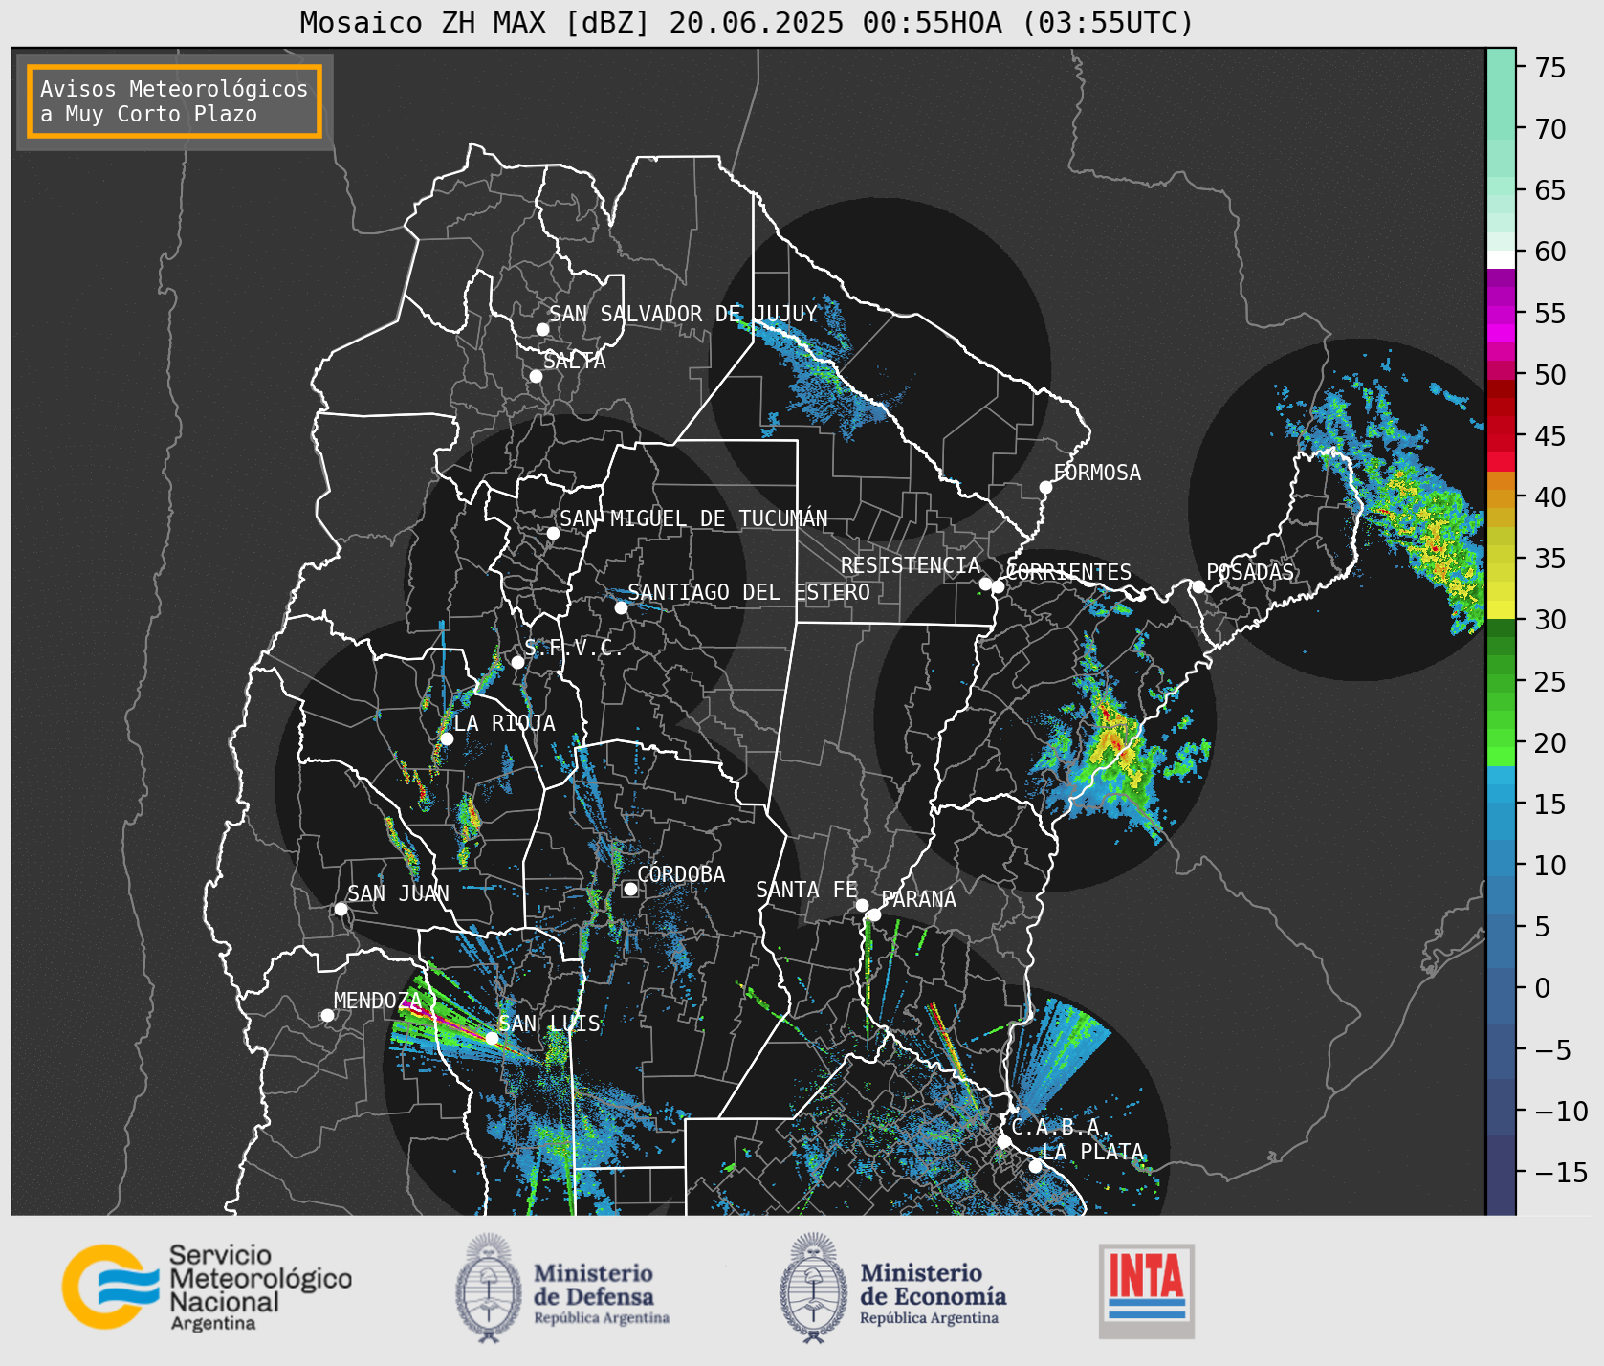Click the Avisos Meteorológicos a Muy Corto Plazo box
Viewport: 1604px width, 1366px height.
(174, 101)
